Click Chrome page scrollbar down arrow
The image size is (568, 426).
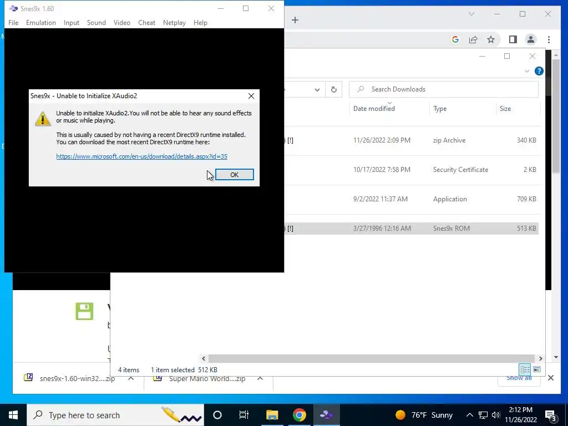click(x=556, y=358)
